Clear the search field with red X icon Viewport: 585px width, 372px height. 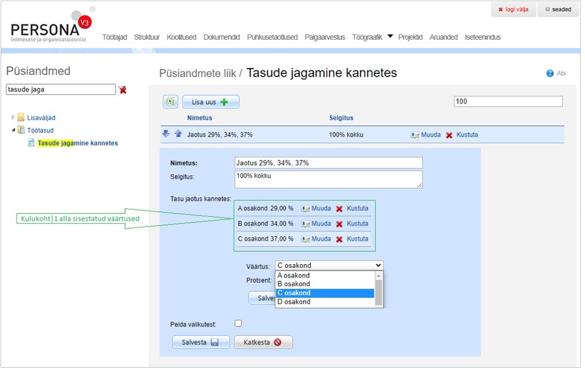[123, 89]
